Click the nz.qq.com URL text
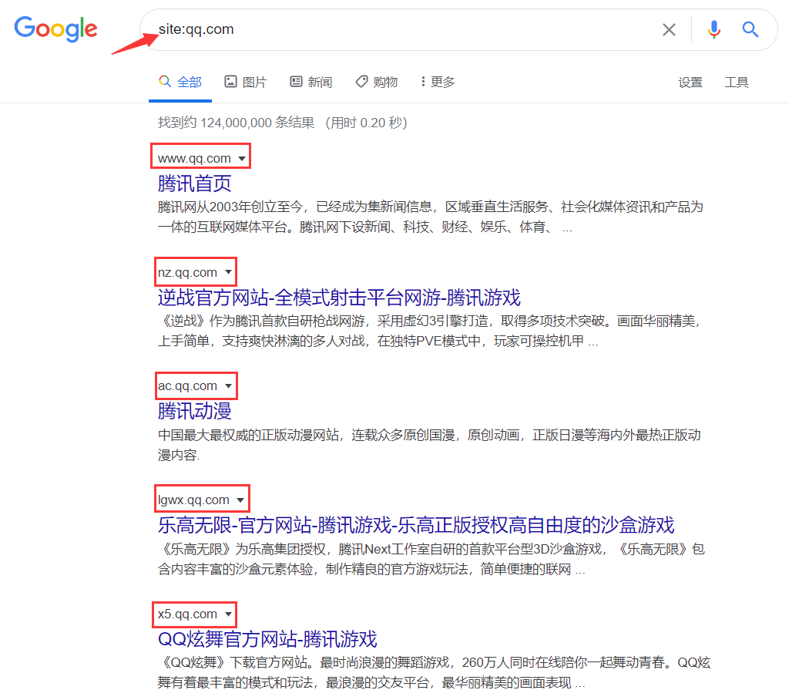Screen dimensions: 789x690 pos(187,272)
